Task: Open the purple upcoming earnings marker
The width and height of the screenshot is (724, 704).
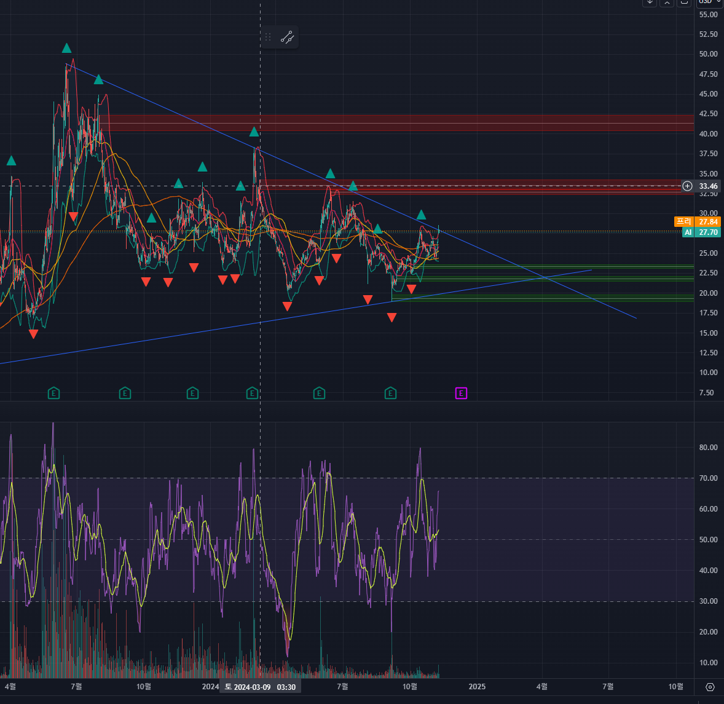Action: pyautogui.click(x=461, y=393)
